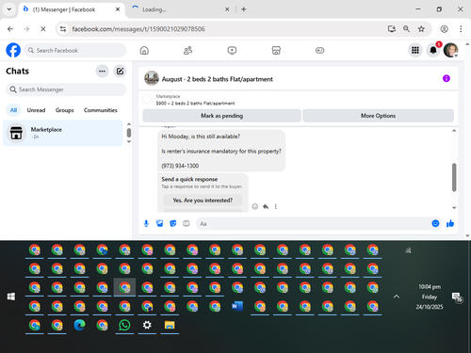Select the Unread chats filter
This screenshot has width=471, height=353.
[x=36, y=110]
